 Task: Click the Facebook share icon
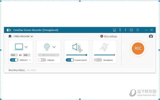(126, 30)
